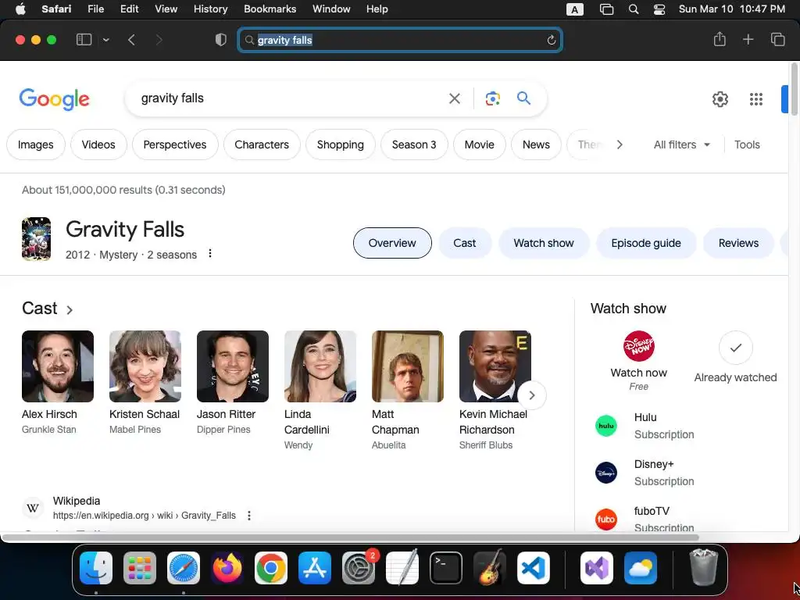The image size is (800, 600).
Task: Search by image with Google Lens
Action: 492,98
